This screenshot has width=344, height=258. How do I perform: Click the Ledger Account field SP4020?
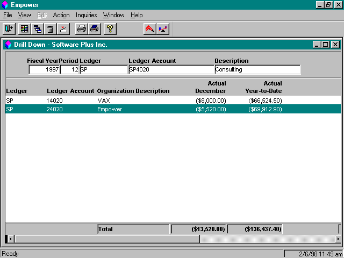(x=171, y=69)
